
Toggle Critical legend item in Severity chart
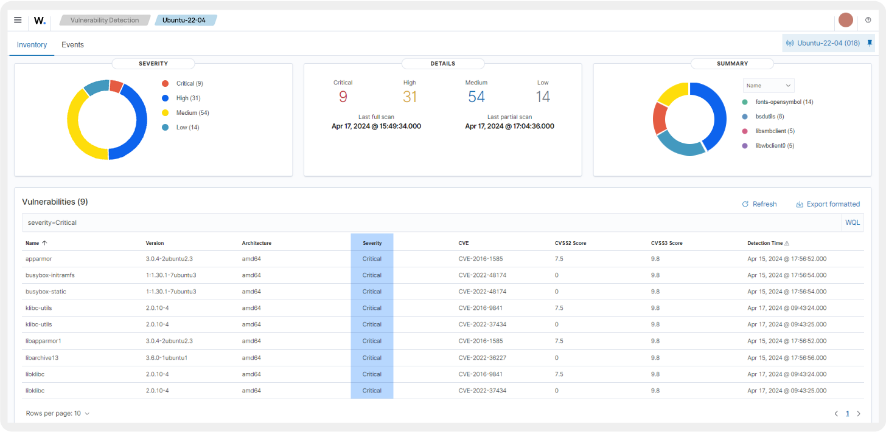pos(185,83)
